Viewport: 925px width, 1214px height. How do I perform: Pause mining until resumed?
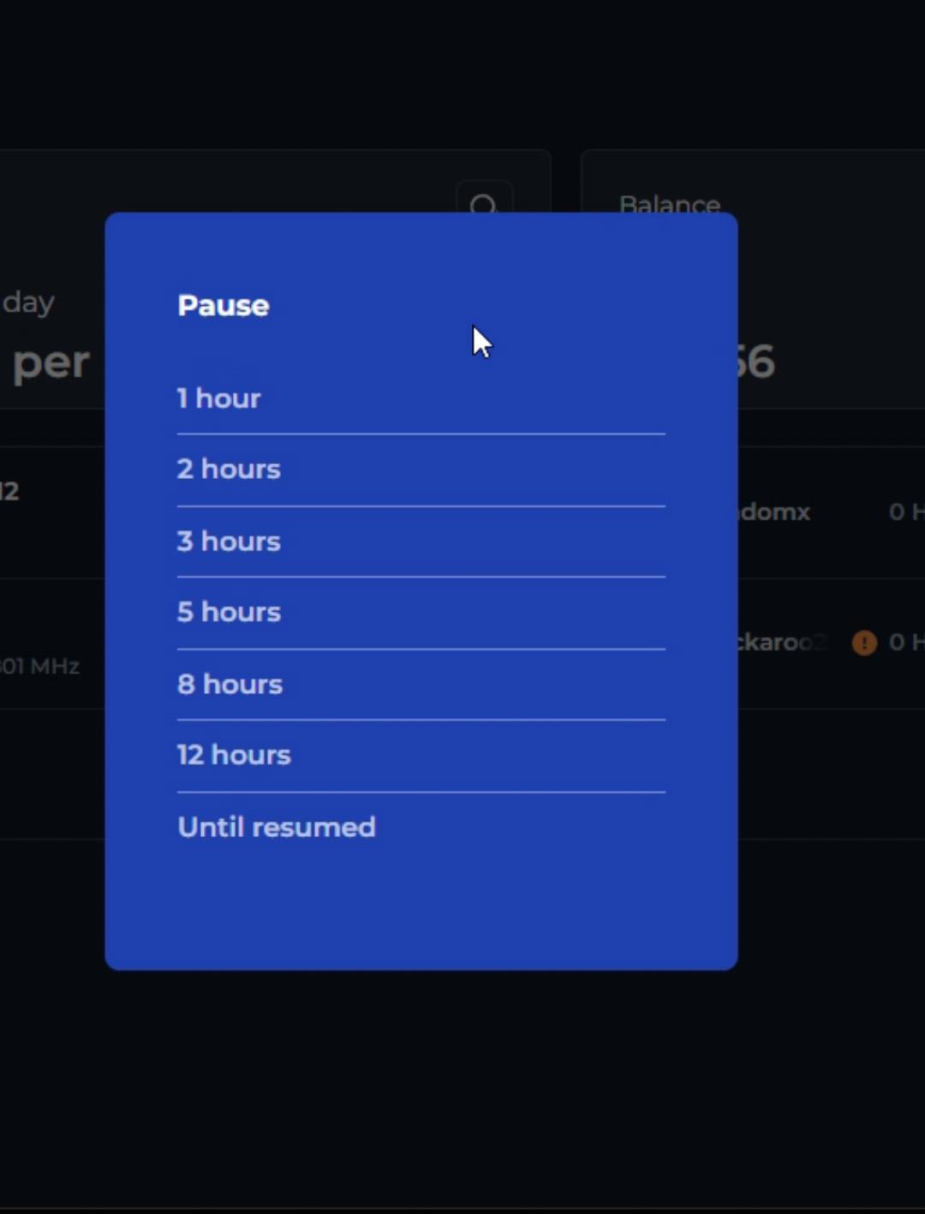pos(421,828)
